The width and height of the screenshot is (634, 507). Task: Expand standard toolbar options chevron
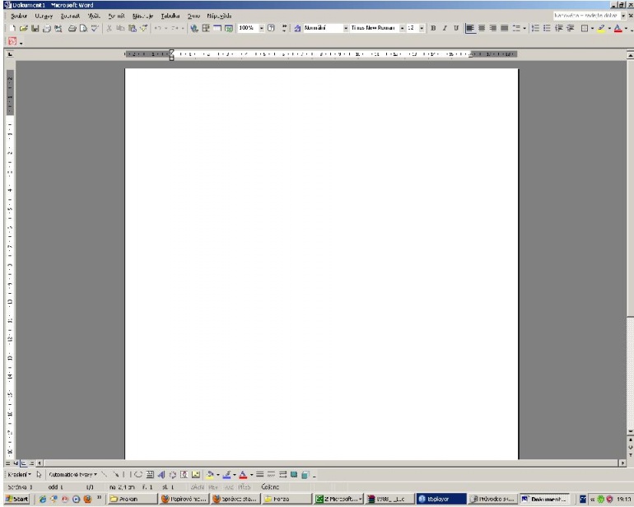tap(284, 28)
